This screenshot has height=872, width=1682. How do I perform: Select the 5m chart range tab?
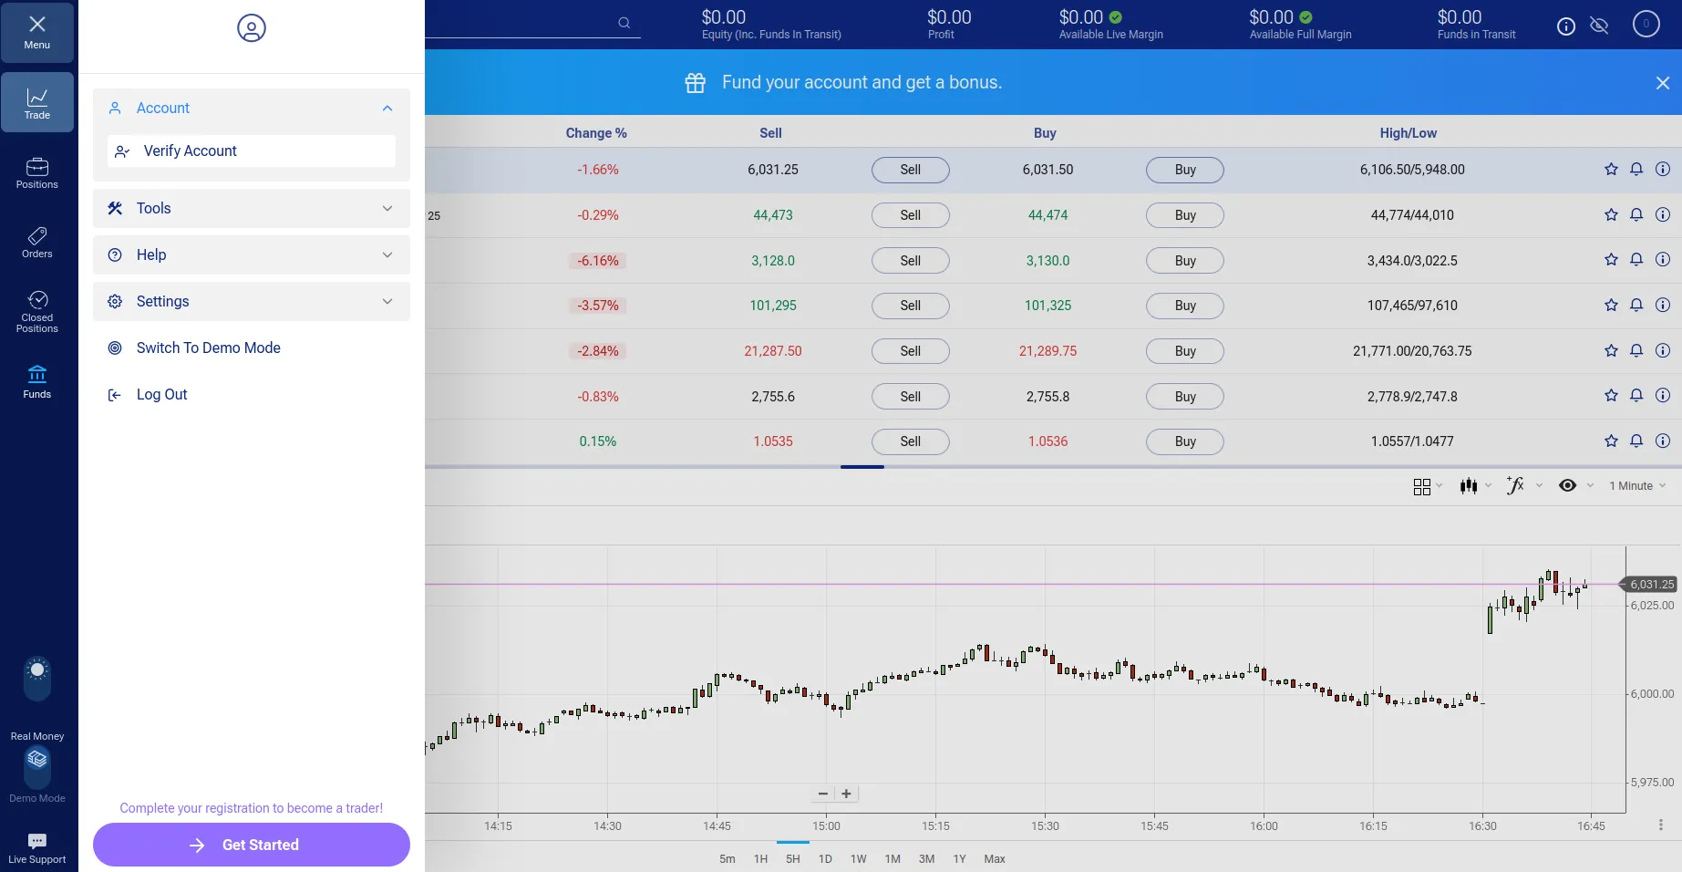tap(727, 859)
